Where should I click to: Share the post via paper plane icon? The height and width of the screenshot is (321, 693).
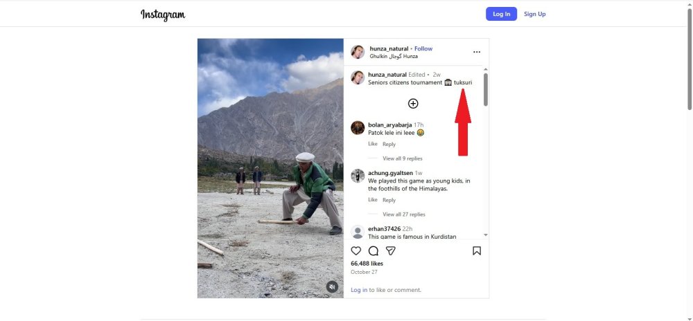pos(391,251)
